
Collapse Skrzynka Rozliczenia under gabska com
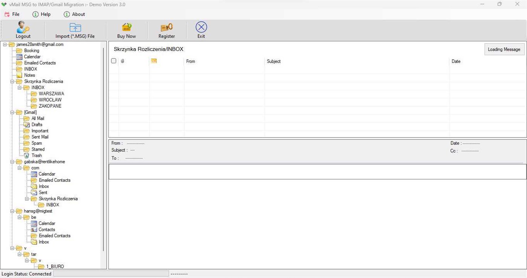pos(27,199)
